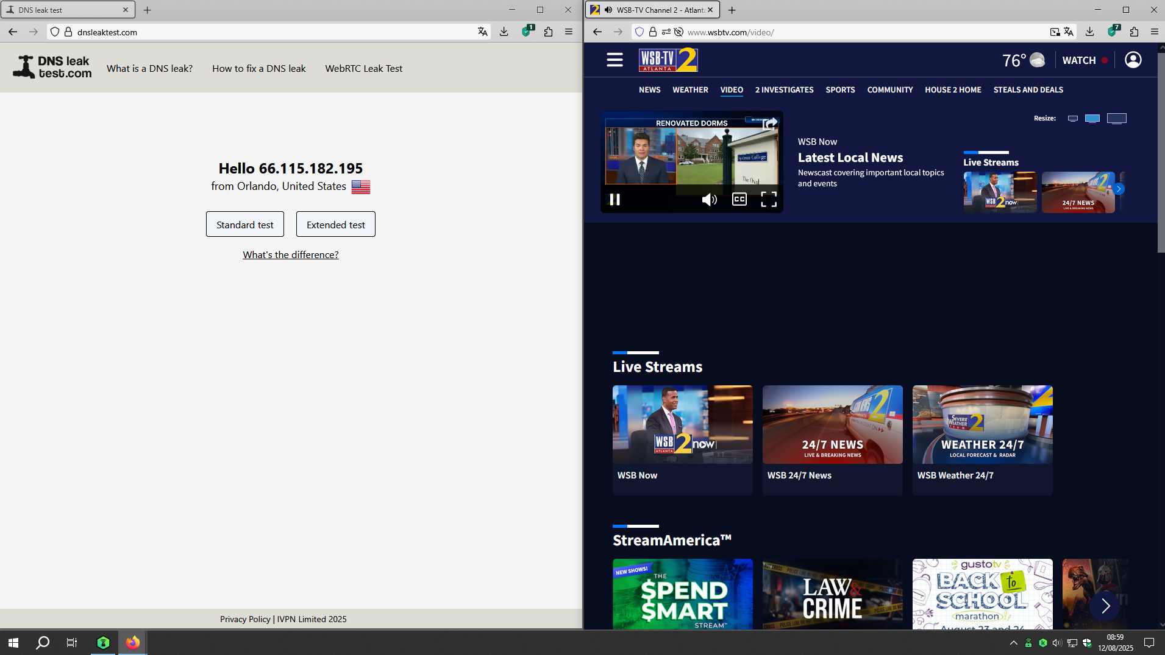The image size is (1165, 655).
Task: Click the DNS leak test.com logo
Action: 52,67
